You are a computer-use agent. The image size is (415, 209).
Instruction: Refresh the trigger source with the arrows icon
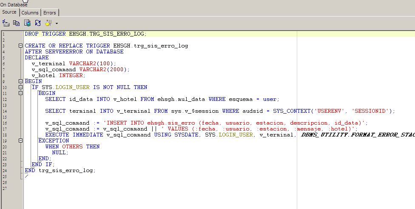38,23
